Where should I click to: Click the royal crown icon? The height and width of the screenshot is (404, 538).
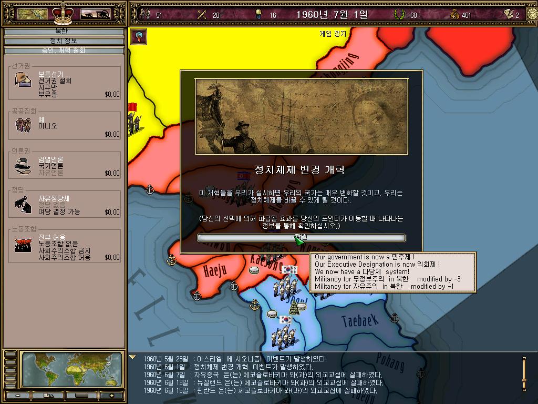[x=63, y=13]
